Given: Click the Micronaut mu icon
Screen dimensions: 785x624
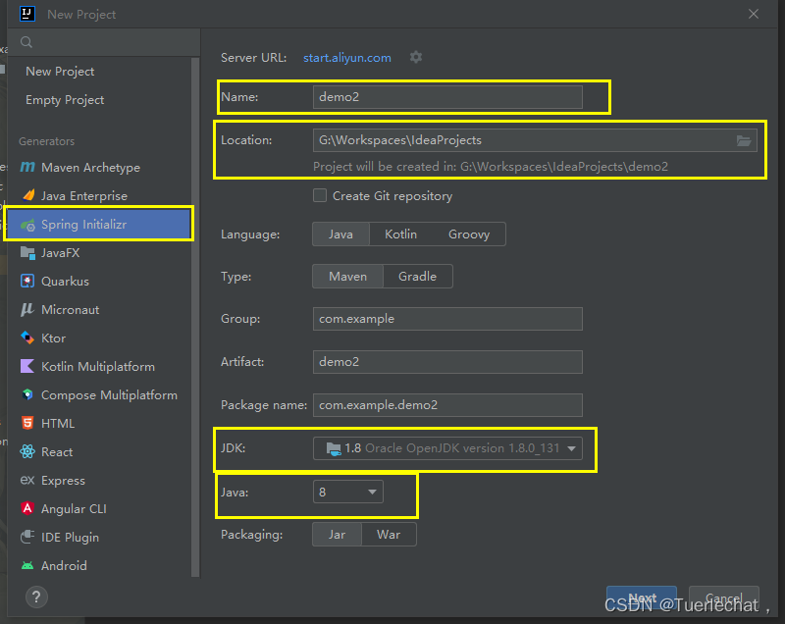Looking at the screenshot, I should [27, 310].
